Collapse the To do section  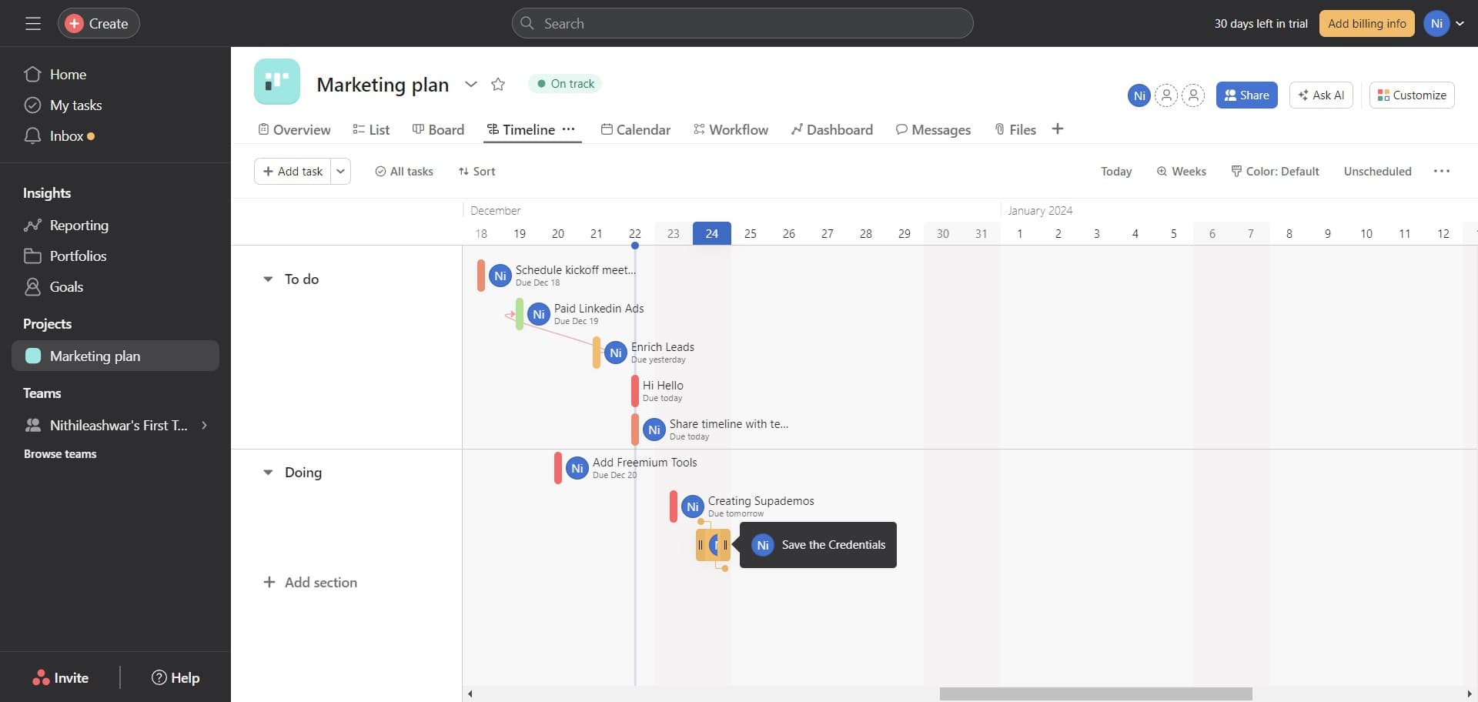267,279
